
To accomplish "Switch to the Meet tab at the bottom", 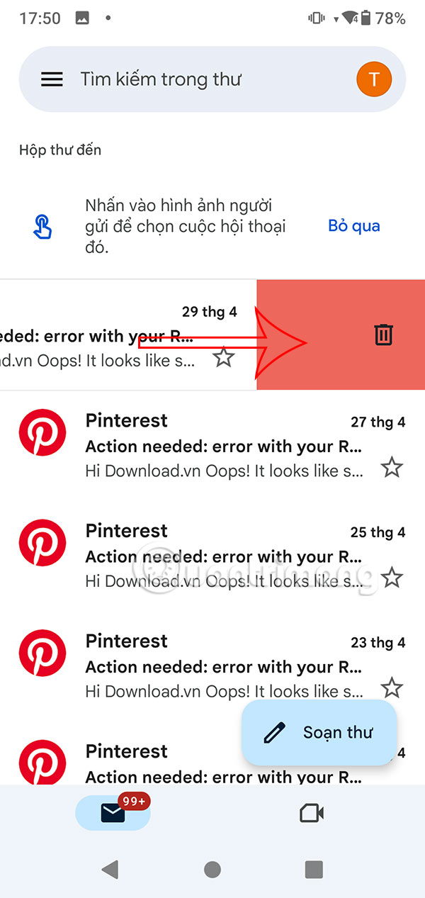I will (x=312, y=813).
